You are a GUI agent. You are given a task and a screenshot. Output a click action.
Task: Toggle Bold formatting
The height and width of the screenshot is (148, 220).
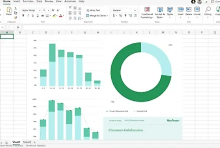[23, 16]
